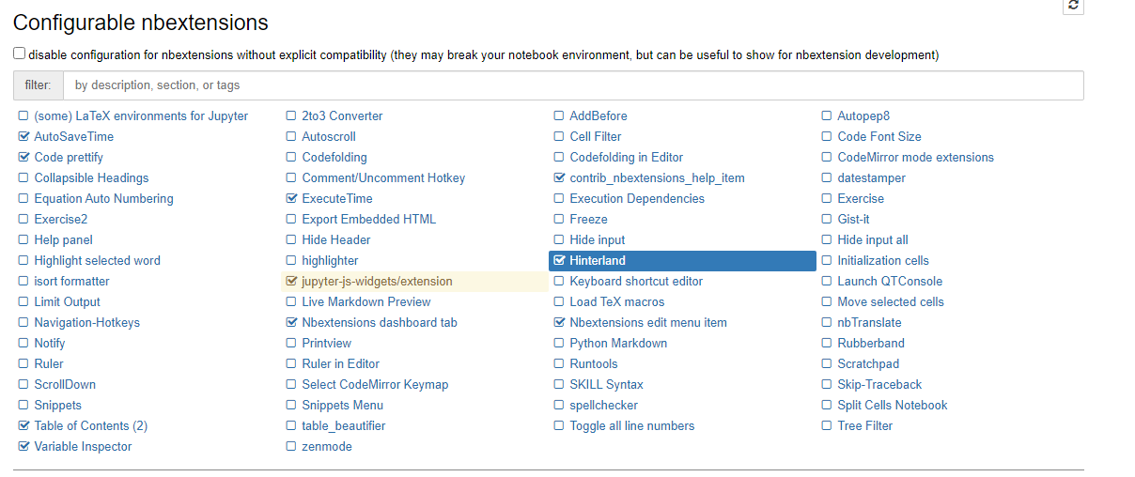This screenshot has width=1135, height=477.
Task: Select the Comment/Uncomment Hotkey entry
Action: click(x=383, y=177)
